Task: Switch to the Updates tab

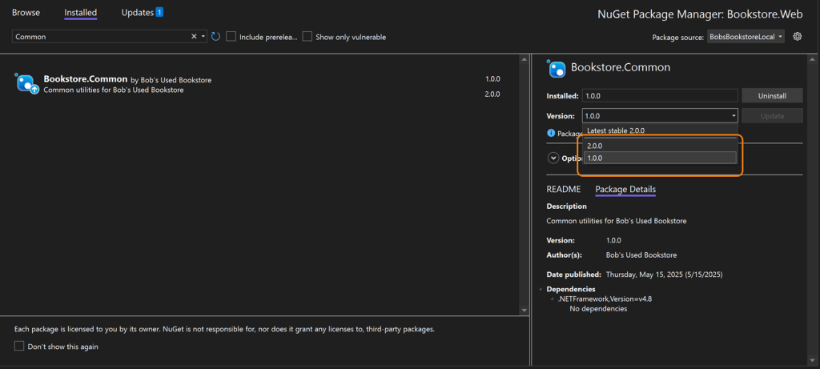Action: pos(137,13)
